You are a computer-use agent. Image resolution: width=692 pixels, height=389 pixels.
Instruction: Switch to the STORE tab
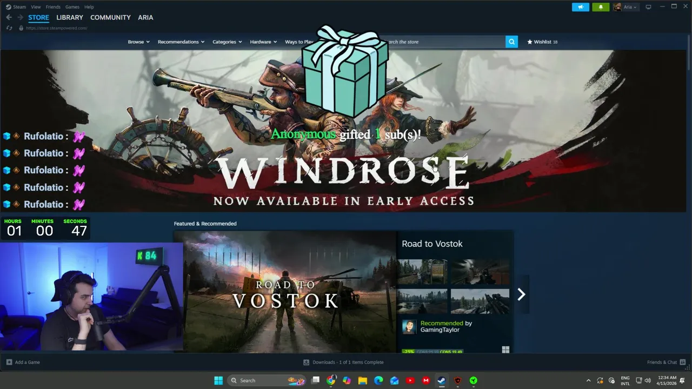(x=38, y=17)
